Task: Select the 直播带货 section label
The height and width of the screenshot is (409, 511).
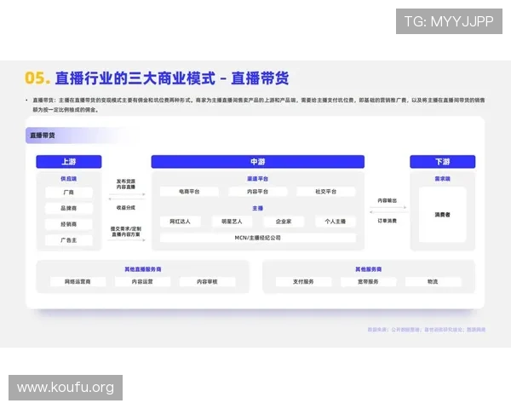Action: [43, 135]
